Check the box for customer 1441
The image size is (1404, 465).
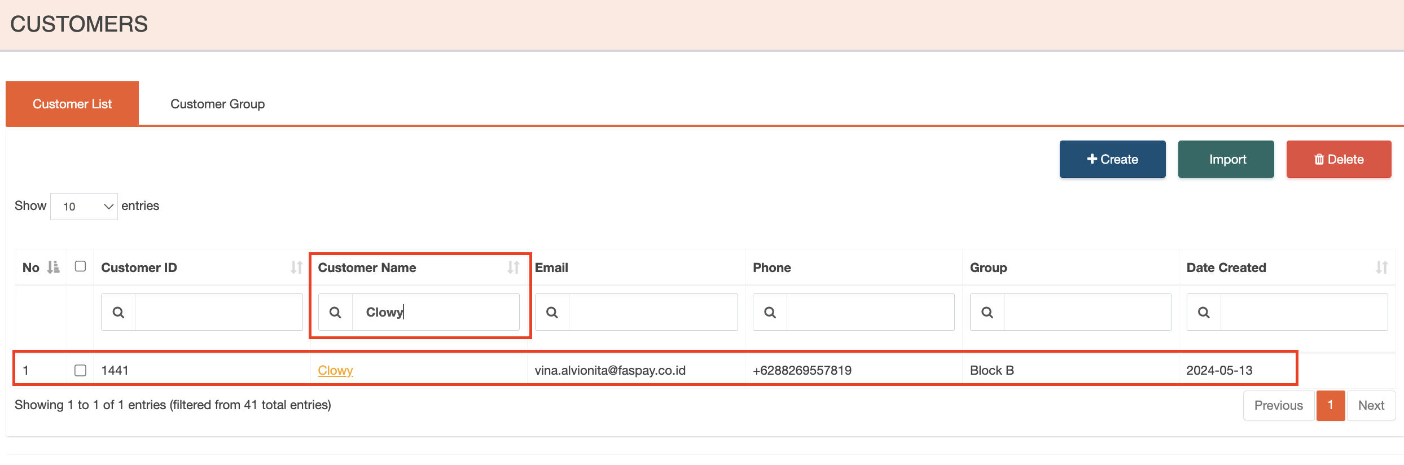point(80,370)
